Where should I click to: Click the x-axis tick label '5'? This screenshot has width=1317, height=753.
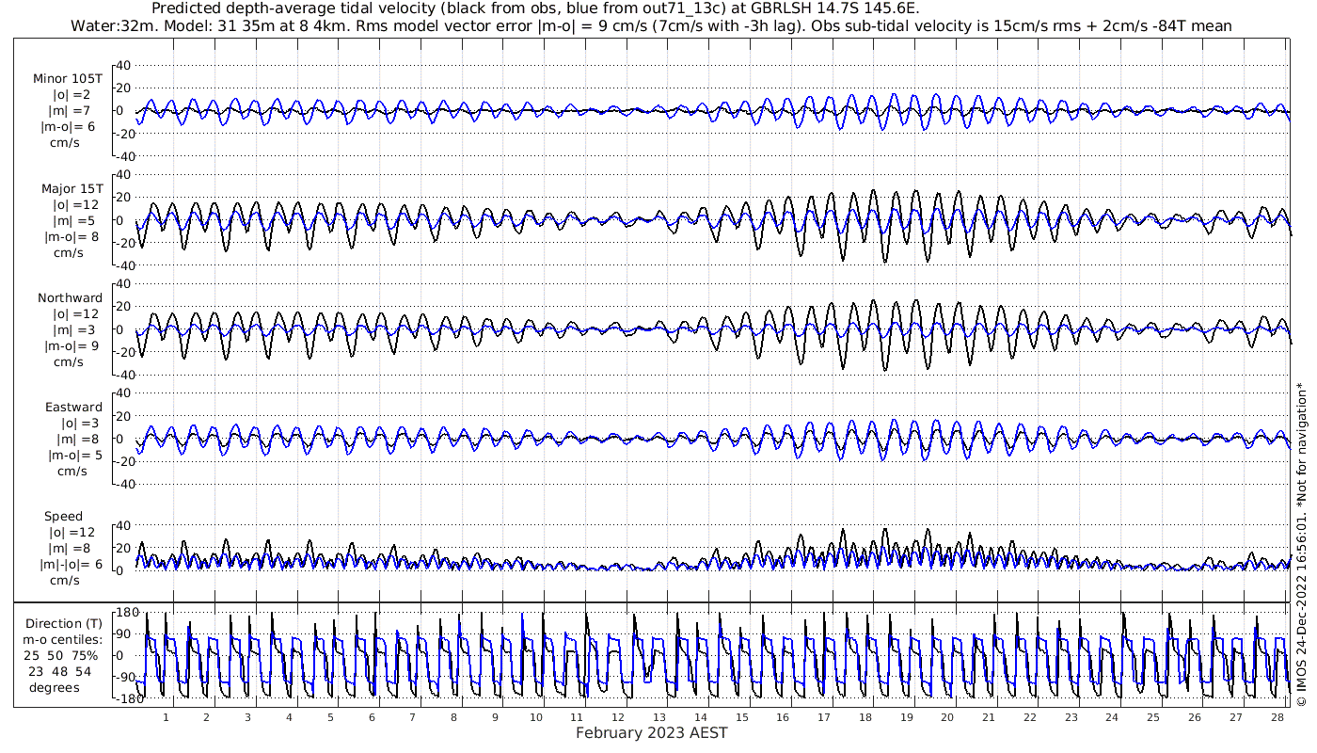(x=330, y=717)
